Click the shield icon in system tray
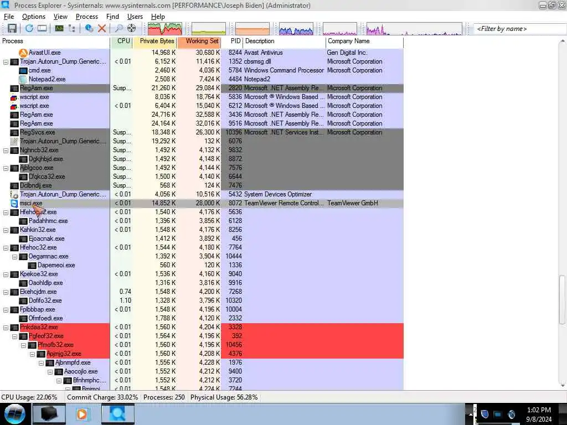 (485, 414)
